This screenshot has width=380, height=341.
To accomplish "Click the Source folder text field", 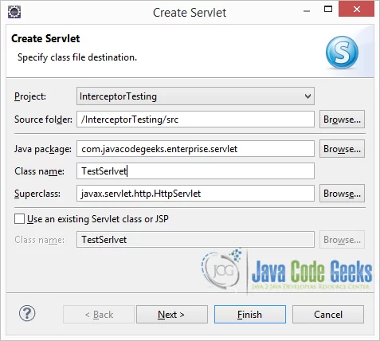I will point(195,120).
